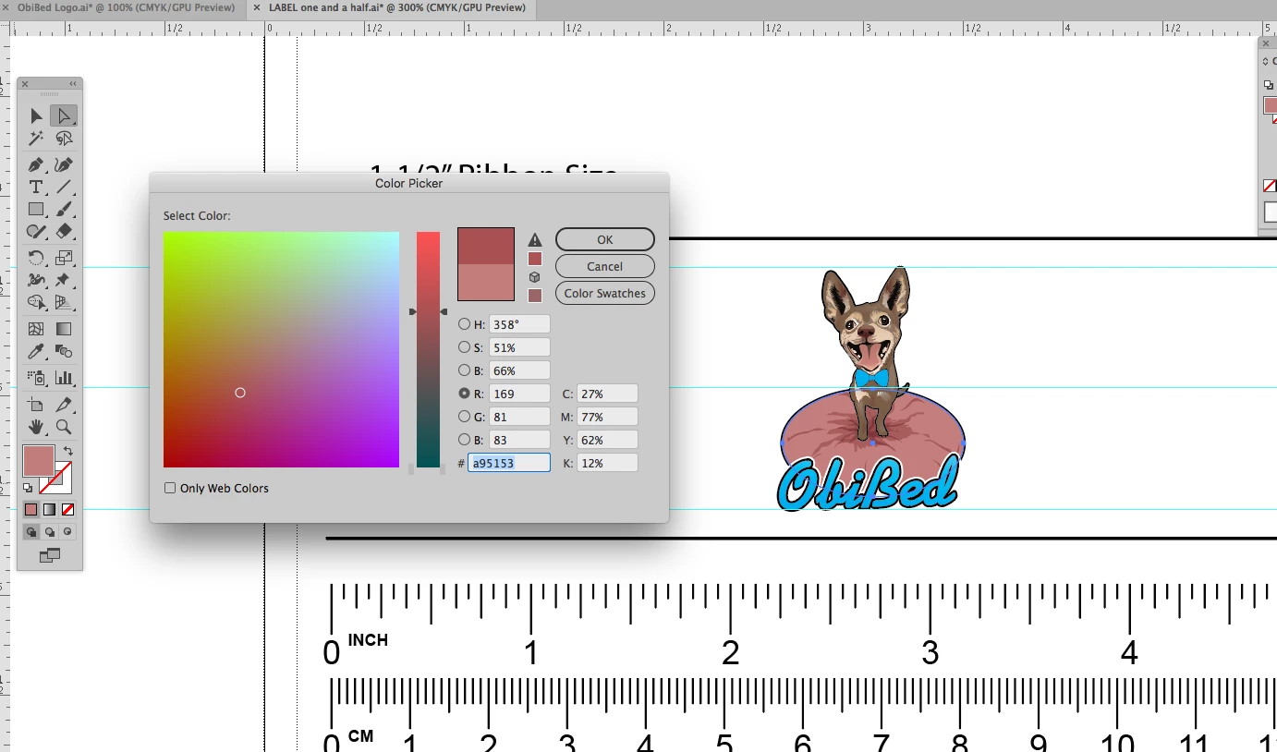Click Cancel in Color Picker

tap(605, 266)
